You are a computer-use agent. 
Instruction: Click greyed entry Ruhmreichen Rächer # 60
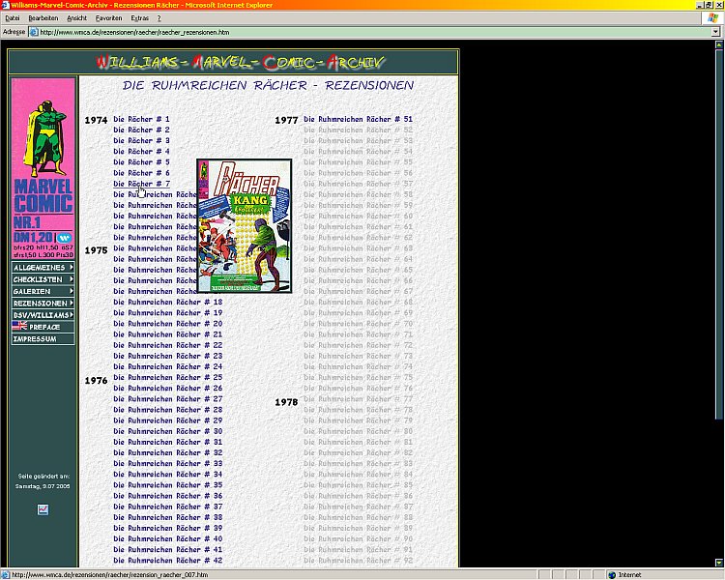358,216
